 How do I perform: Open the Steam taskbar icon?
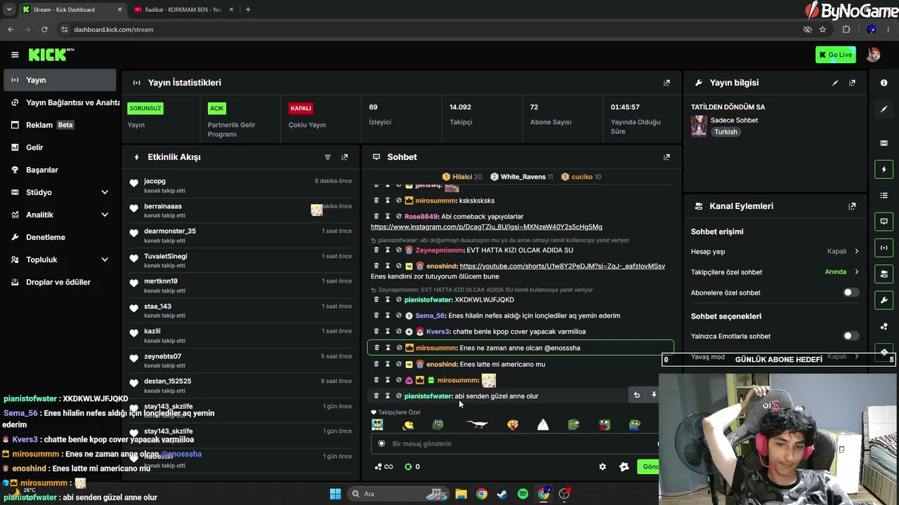coord(501,494)
